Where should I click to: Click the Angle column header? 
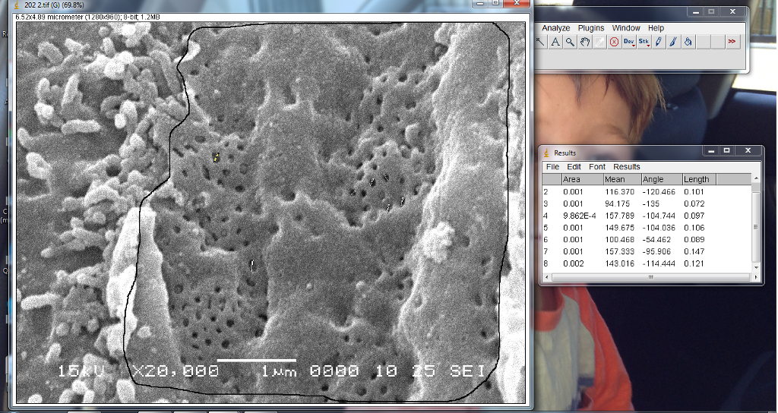pyautogui.click(x=662, y=179)
